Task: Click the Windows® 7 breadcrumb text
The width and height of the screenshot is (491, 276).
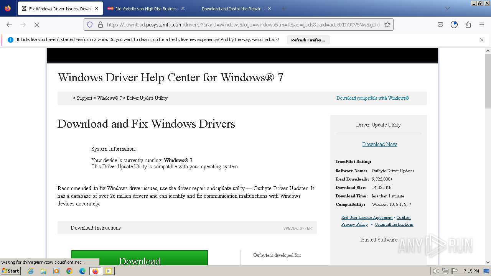Action: coord(109,98)
